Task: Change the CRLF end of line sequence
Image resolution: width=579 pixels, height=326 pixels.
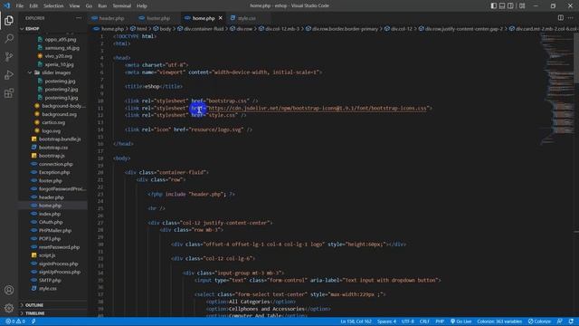Action: click(424, 321)
